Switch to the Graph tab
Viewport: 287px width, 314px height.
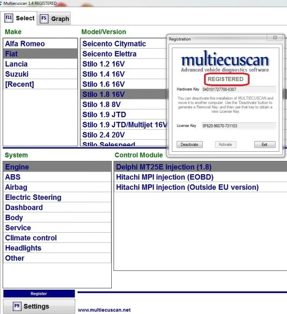(55, 19)
